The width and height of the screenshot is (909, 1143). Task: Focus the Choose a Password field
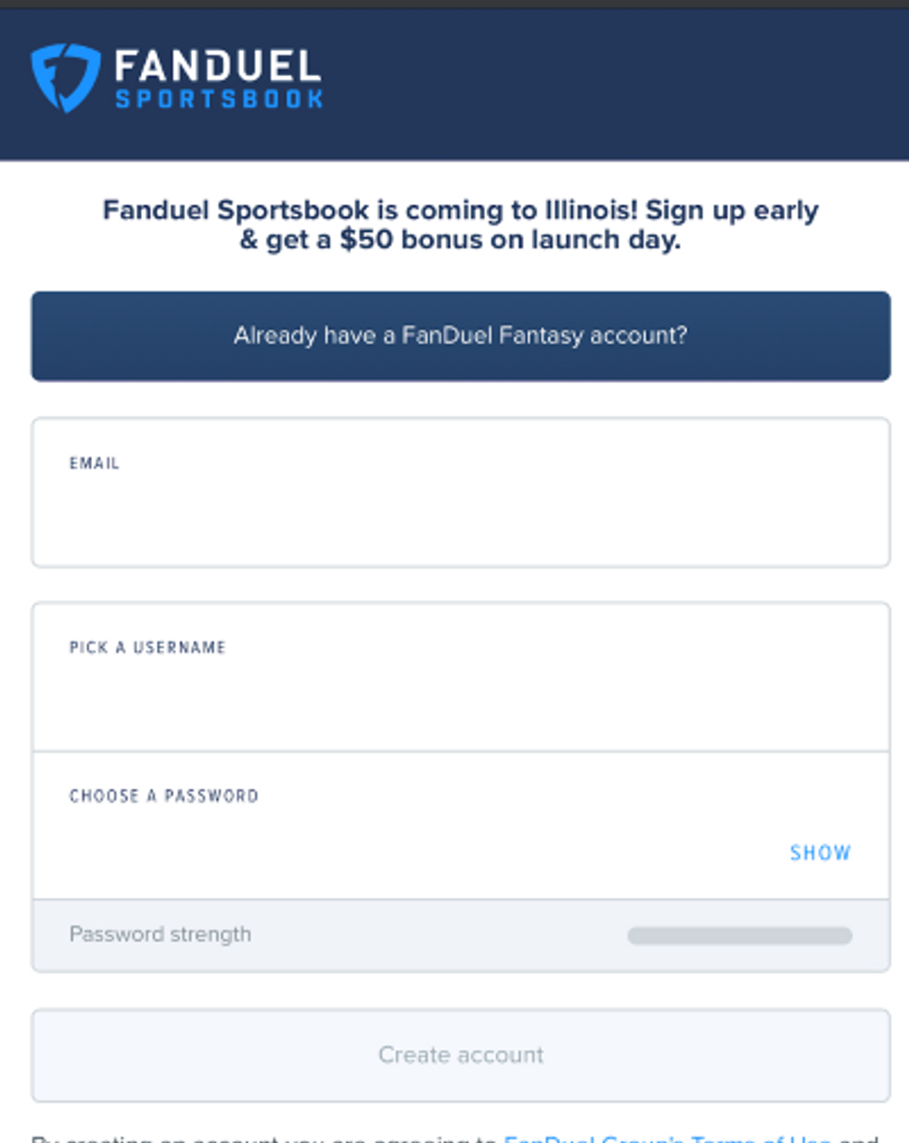(461, 826)
